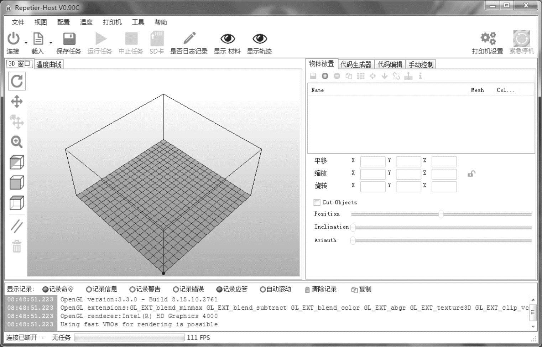The image size is (542, 347).
Task: Click the Name column header
Action: pyautogui.click(x=317, y=90)
